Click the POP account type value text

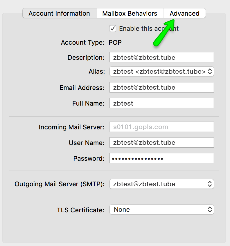click(x=115, y=43)
